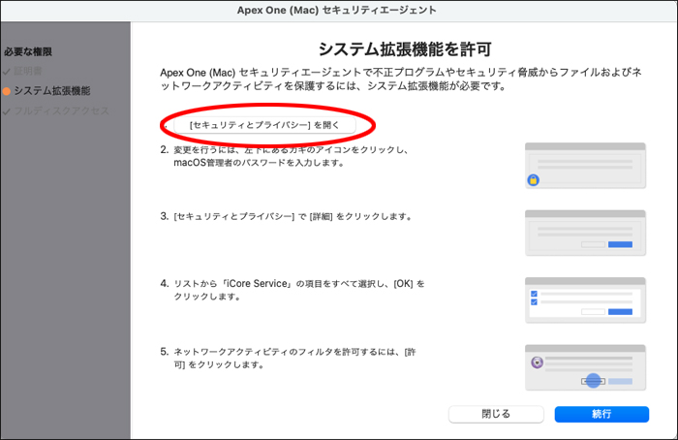
Task: Click the blue button in step 3 illustration
Action: click(x=620, y=245)
